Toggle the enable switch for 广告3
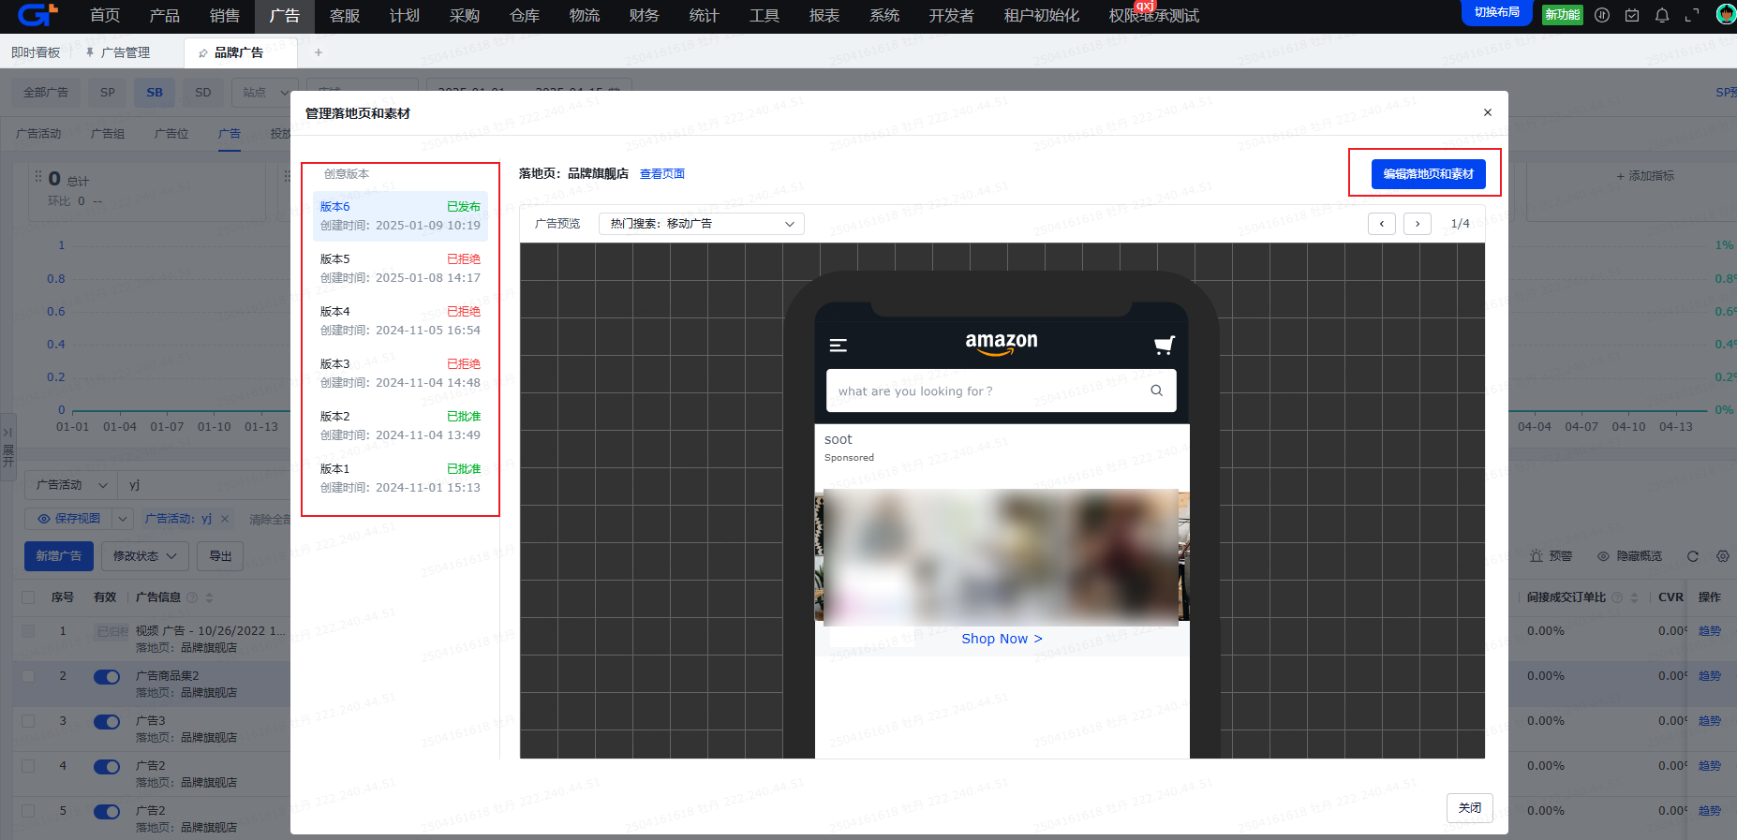 [107, 722]
